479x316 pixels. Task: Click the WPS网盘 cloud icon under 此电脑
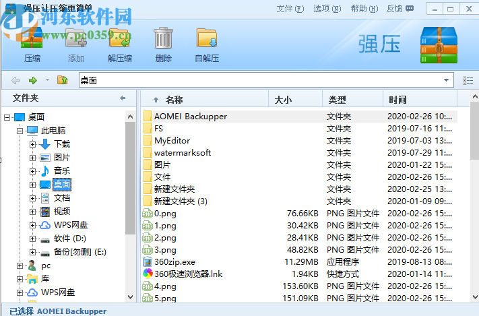click(45, 225)
